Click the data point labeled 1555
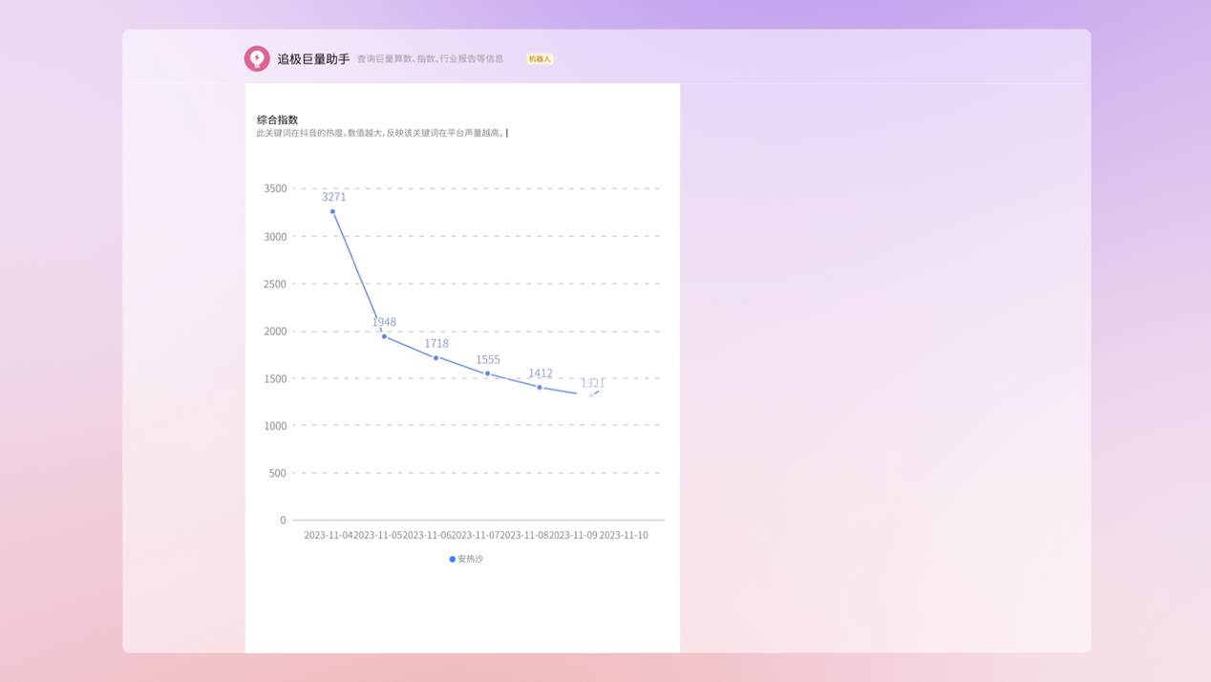Viewport: 1211px width, 682px height. click(488, 373)
